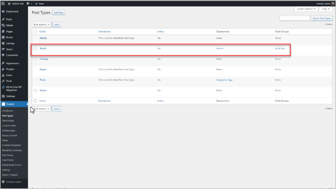Click the Comments icon in sidebar menu
The image size is (336, 189).
tap(3, 55)
